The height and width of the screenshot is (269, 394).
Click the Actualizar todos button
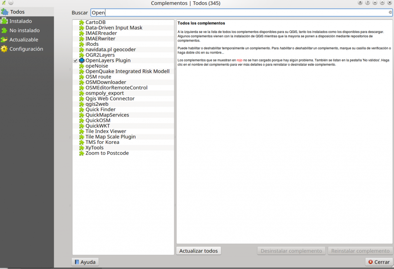coord(199,251)
